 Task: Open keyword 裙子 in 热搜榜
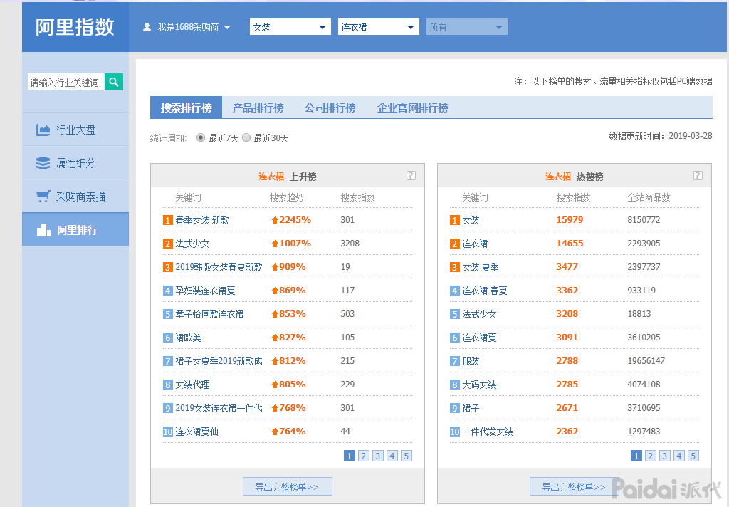point(471,408)
